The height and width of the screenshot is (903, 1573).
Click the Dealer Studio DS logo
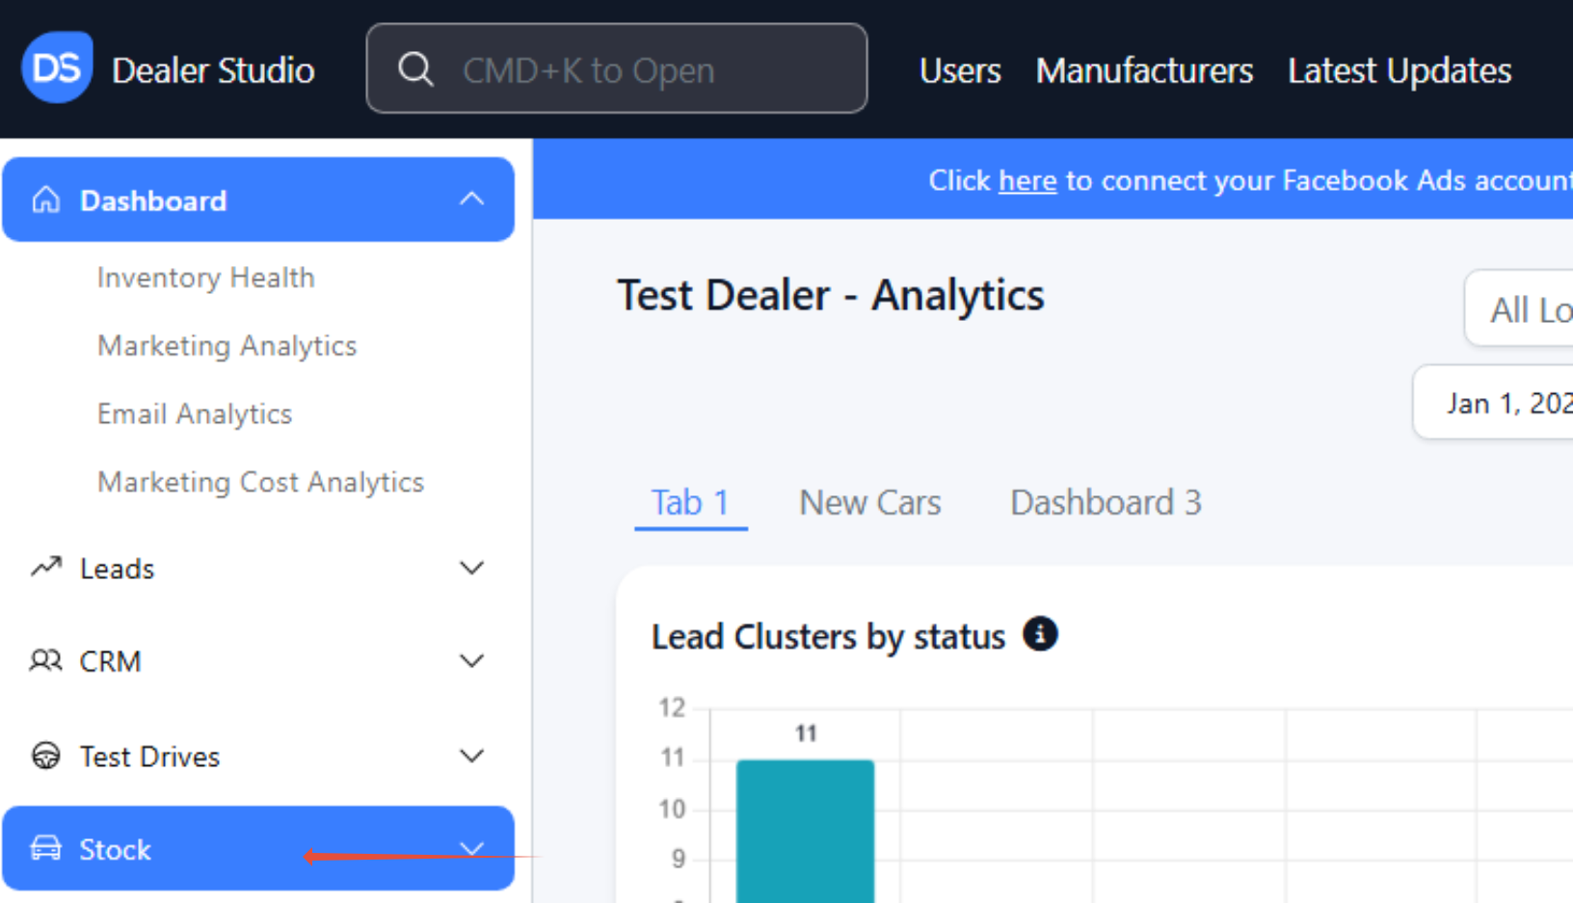pos(57,67)
